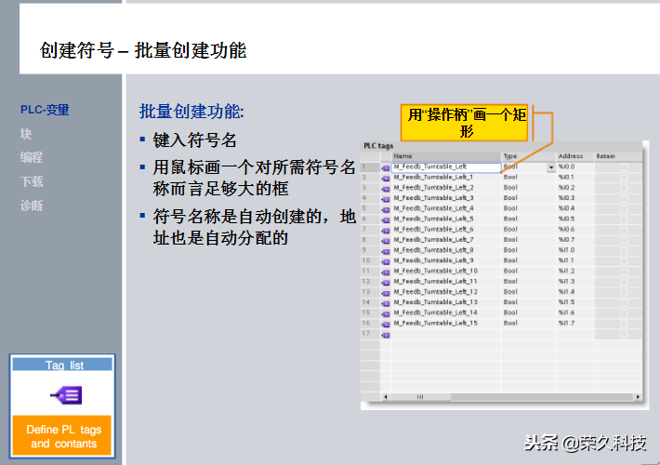This screenshot has width=660, height=465.
Task: Toggle Retain checkbox for M_Feedb_Turntable_Left_1
Action: (624, 178)
